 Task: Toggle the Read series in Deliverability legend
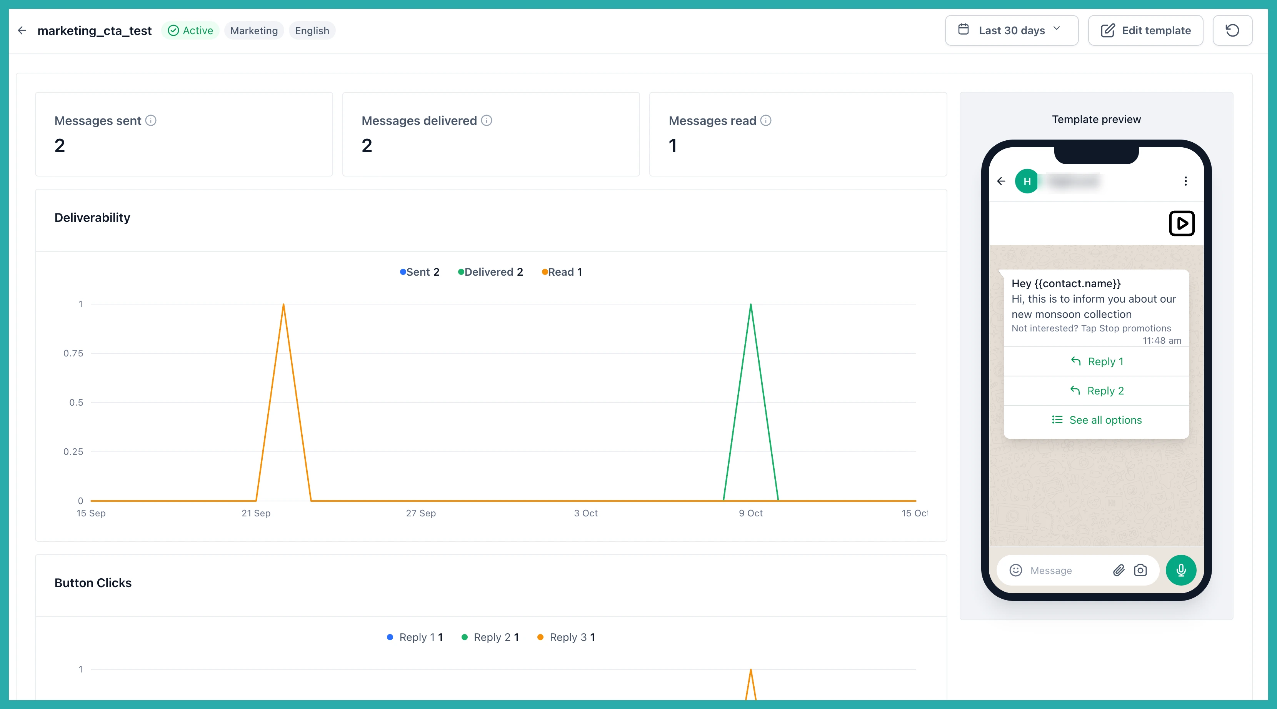pos(562,272)
